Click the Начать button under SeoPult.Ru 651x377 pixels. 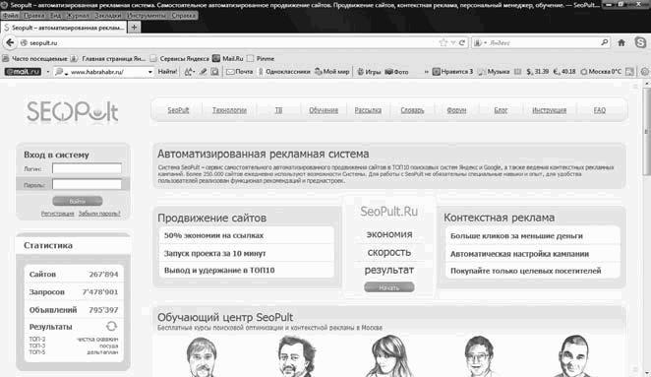pyautogui.click(x=389, y=287)
